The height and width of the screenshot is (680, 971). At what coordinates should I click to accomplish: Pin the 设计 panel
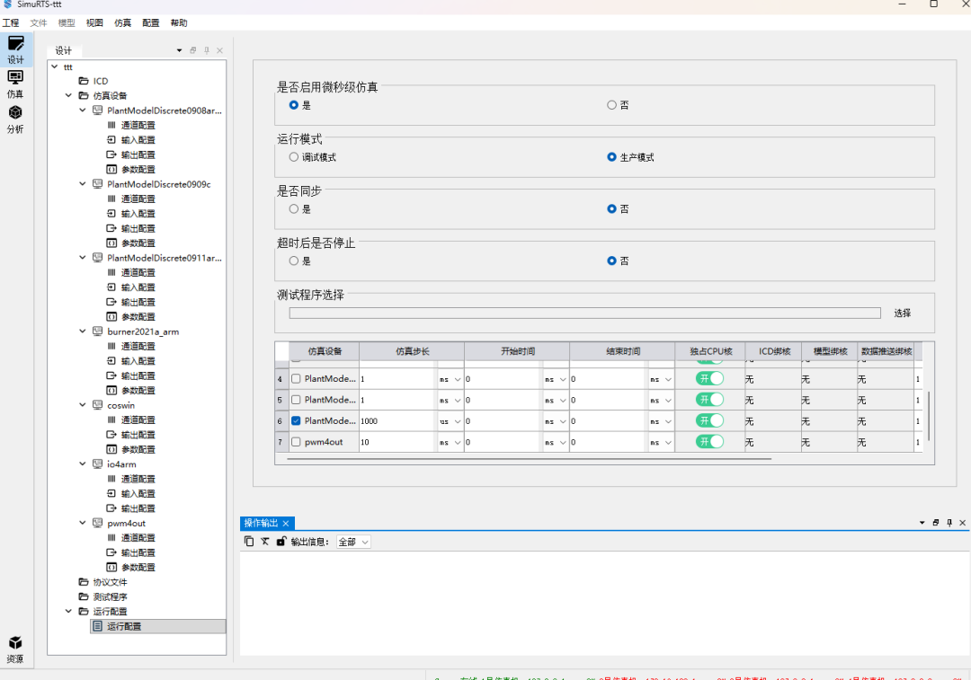(x=207, y=50)
